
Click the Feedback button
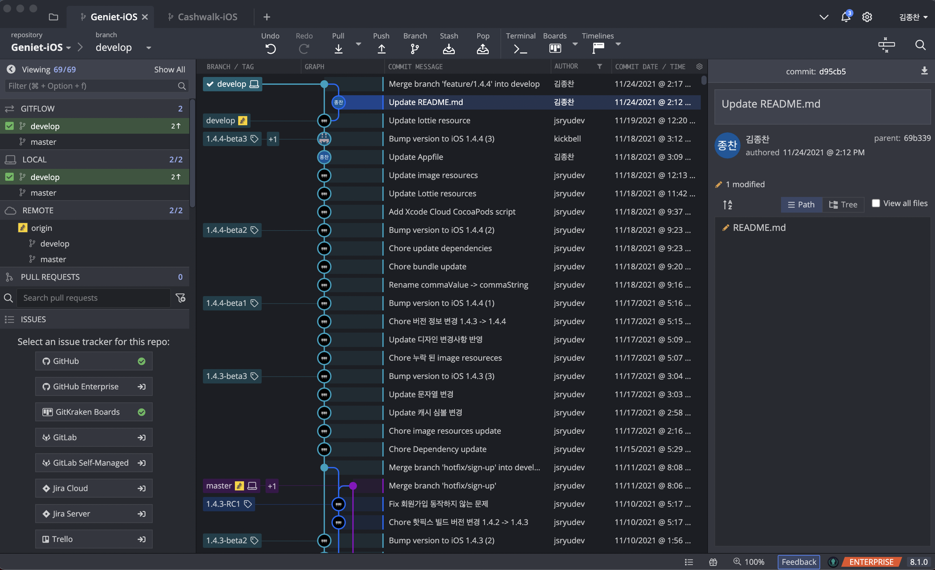798,562
